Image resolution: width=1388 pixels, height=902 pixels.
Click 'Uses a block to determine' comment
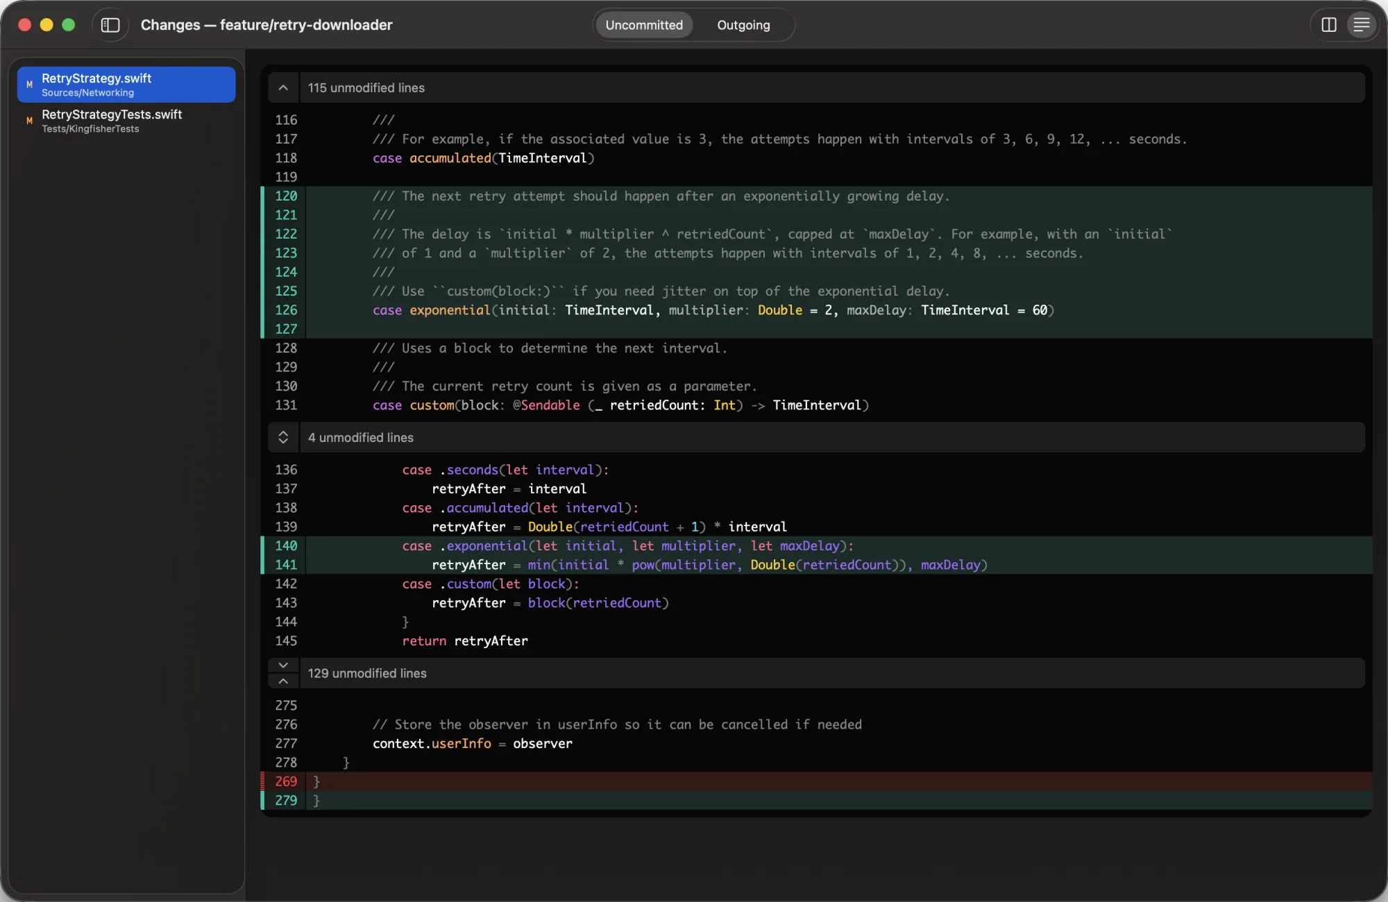pos(550,348)
